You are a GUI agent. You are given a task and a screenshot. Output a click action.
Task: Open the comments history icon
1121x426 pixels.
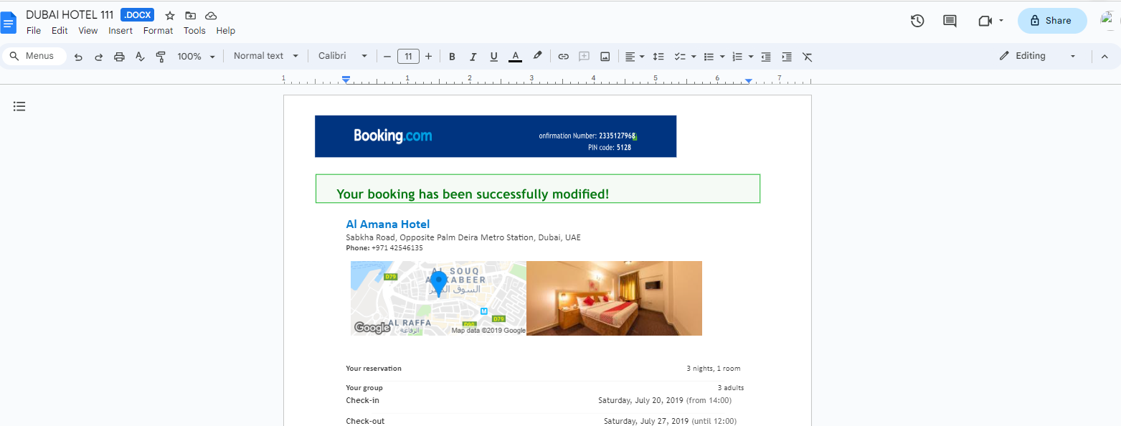(950, 21)
